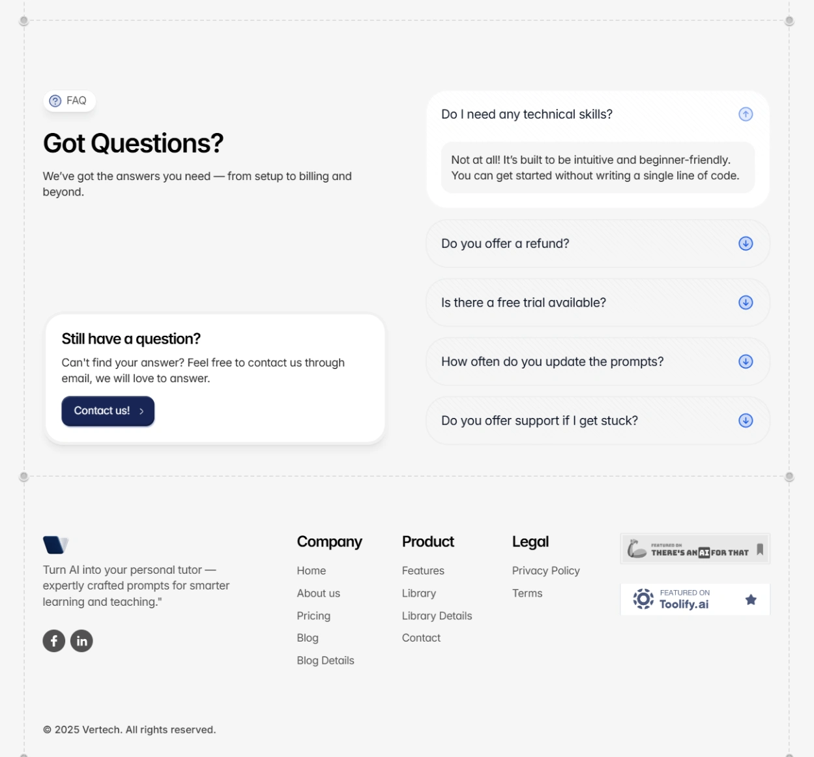814x757 pixels.
Task: Click the Toolify.ai gear logo
Action: (643, 599)
